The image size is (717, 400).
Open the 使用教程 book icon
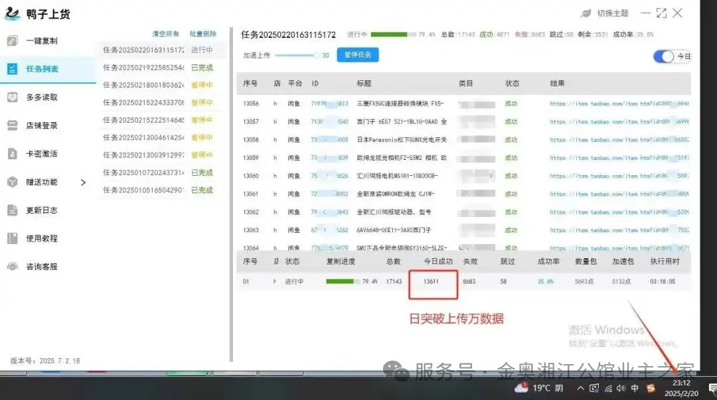click(13, 238)
